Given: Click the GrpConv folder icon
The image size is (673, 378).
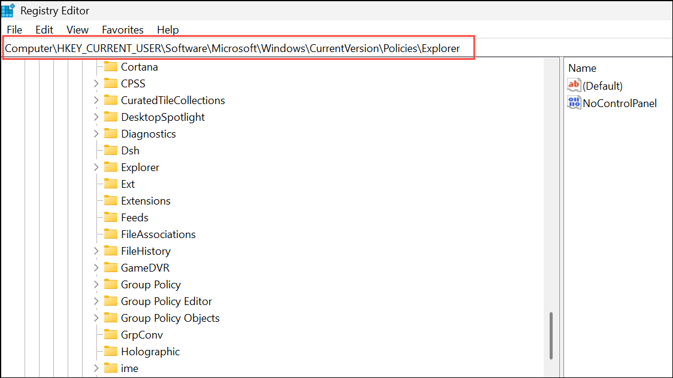Looking at the screenshot, I should pos(111,334).
